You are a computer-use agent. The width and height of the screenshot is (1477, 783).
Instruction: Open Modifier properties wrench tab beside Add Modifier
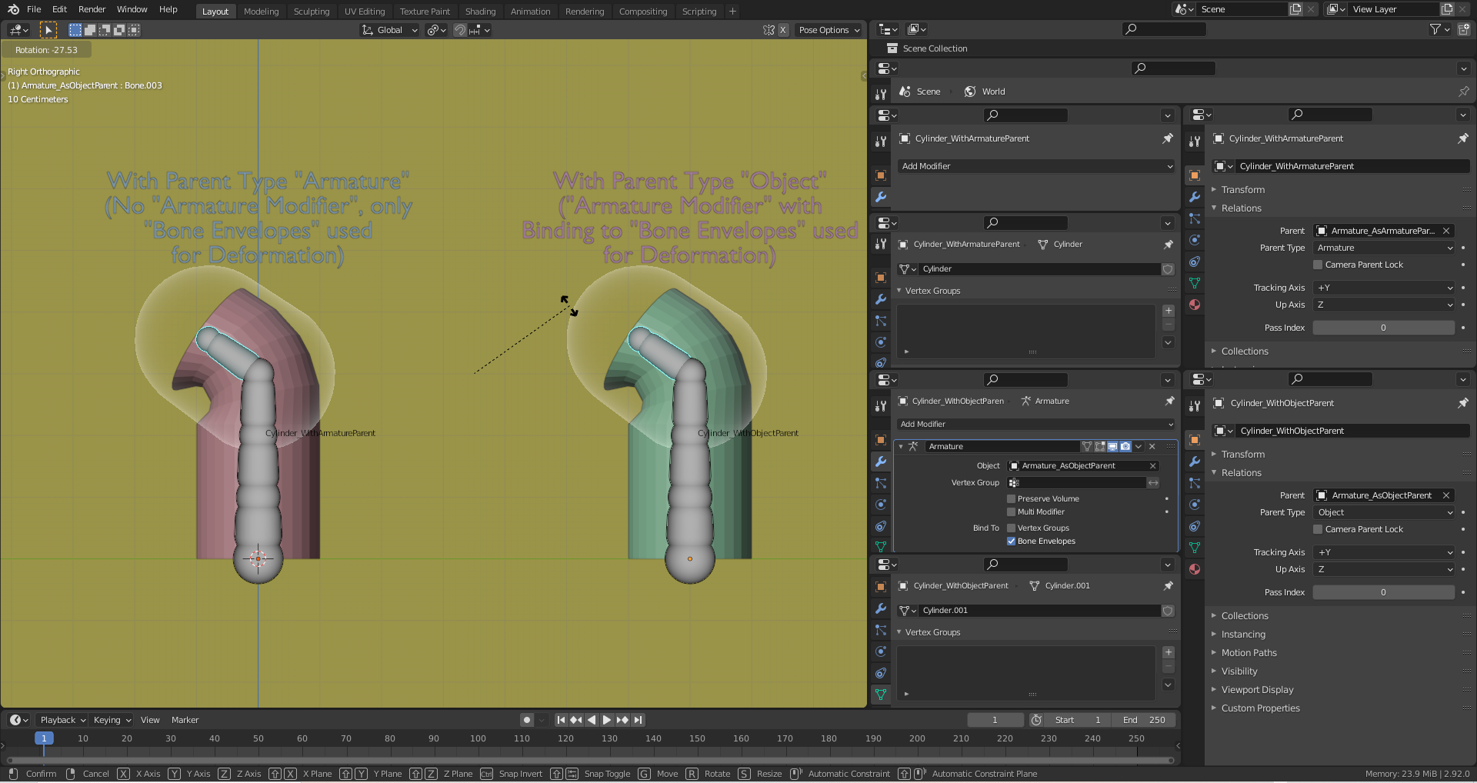tap(881, 197)
